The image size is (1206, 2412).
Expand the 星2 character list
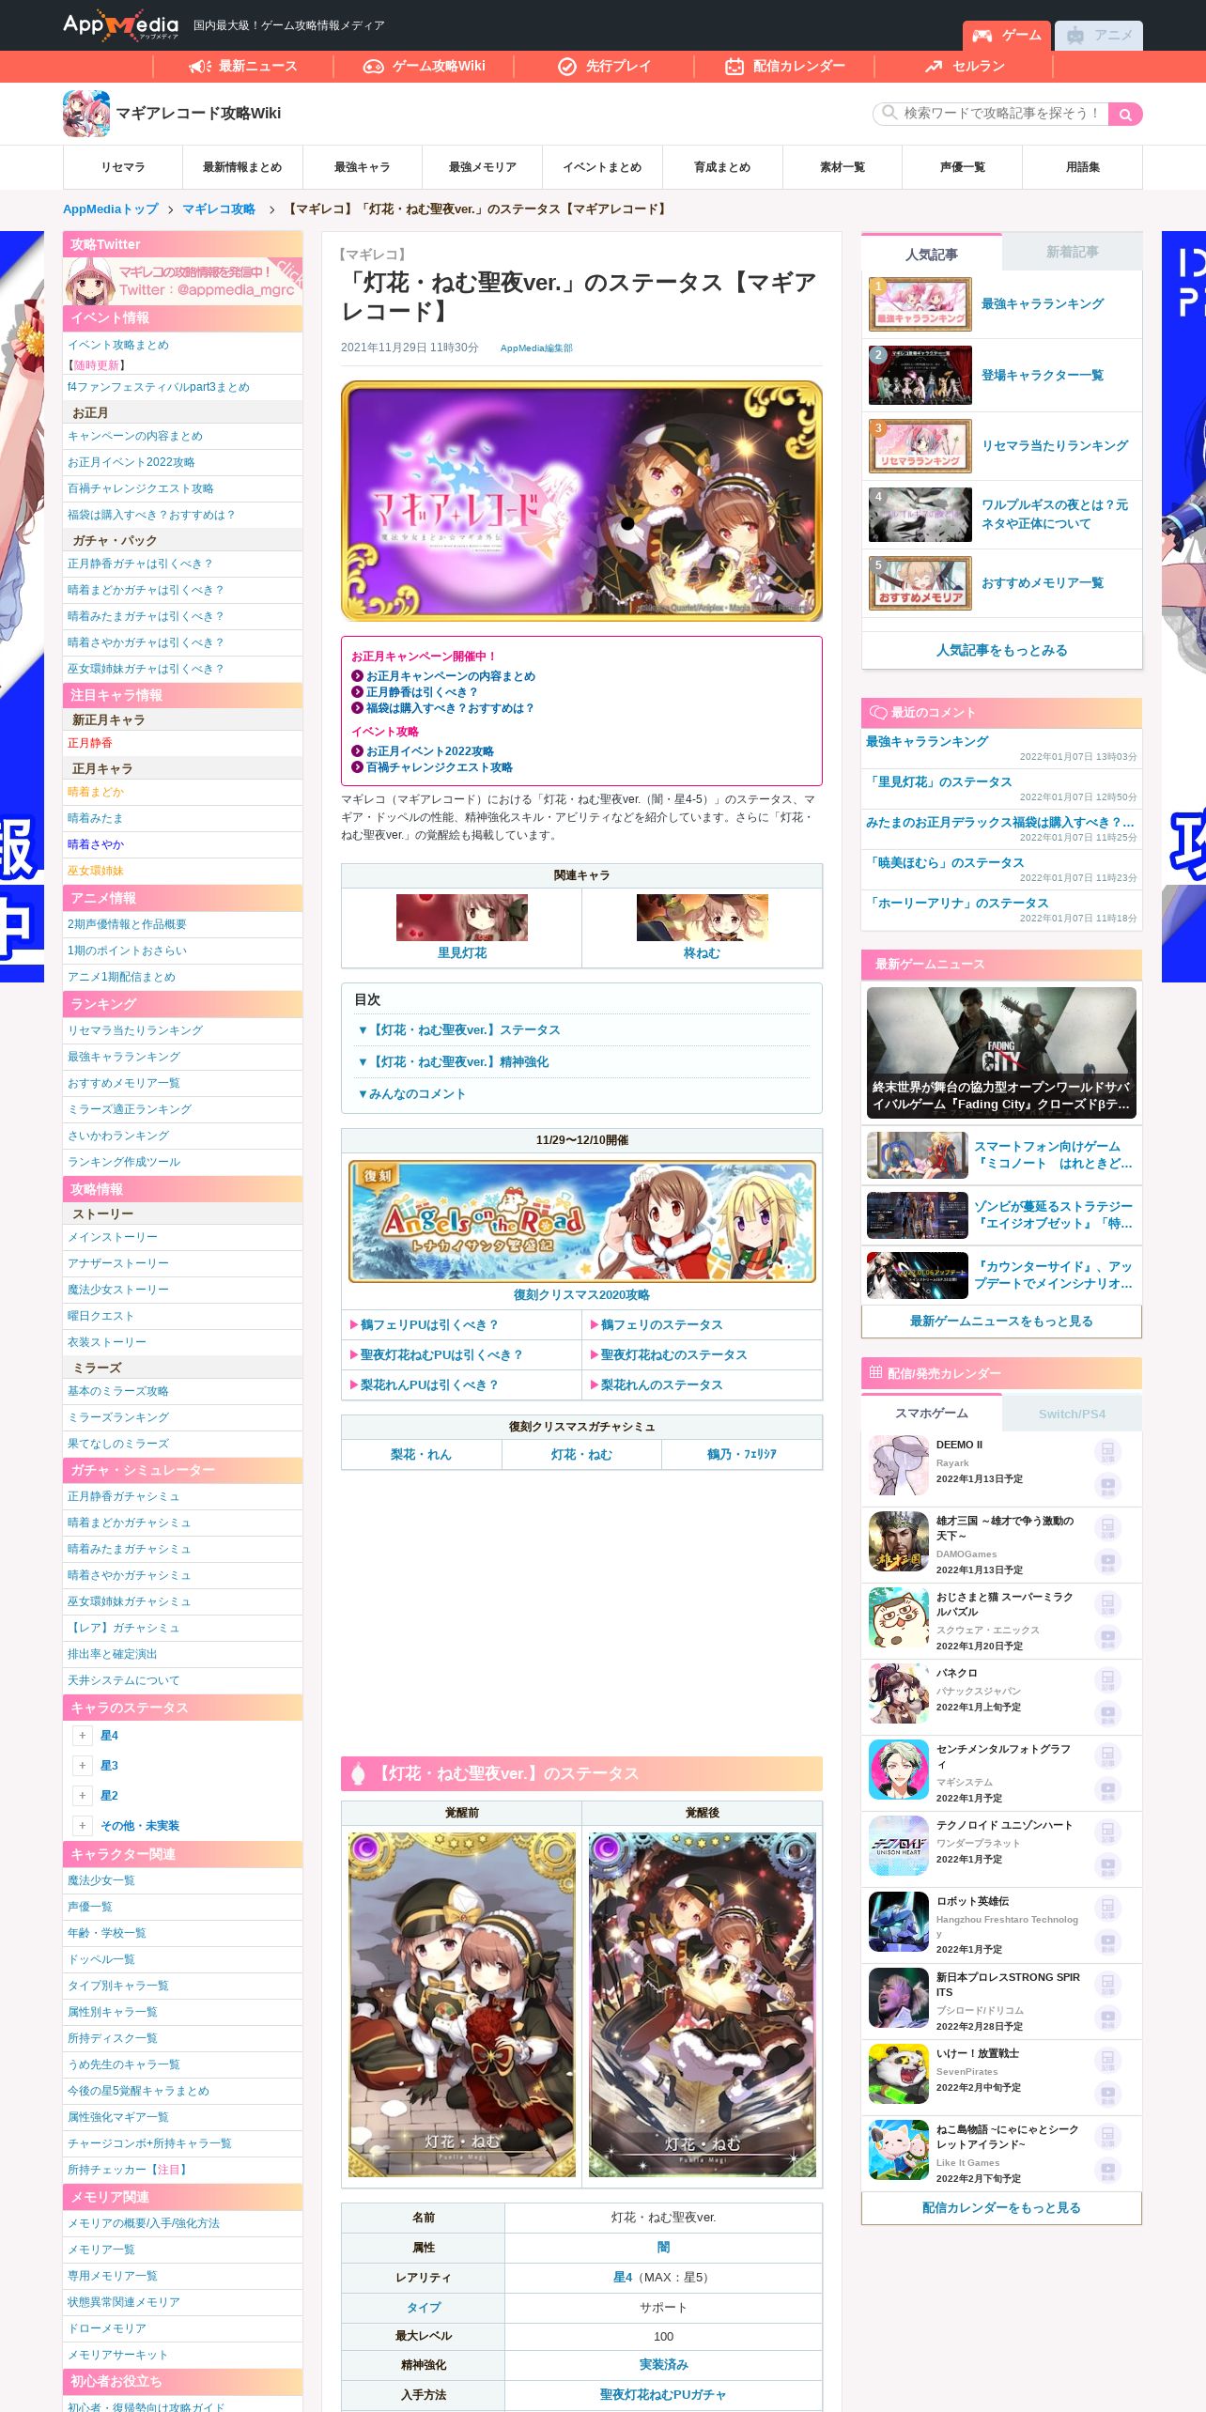point(83,1796)
